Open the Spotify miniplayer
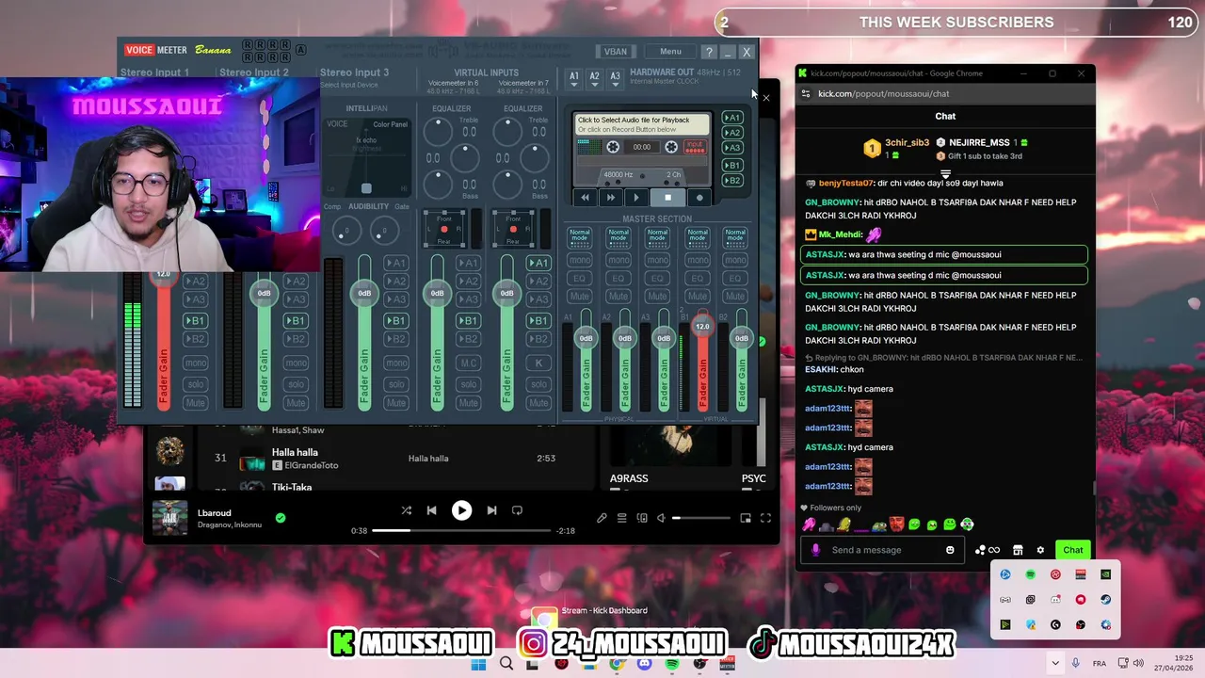The height and width of the screenshot is (678, 1205). point(746,518)
